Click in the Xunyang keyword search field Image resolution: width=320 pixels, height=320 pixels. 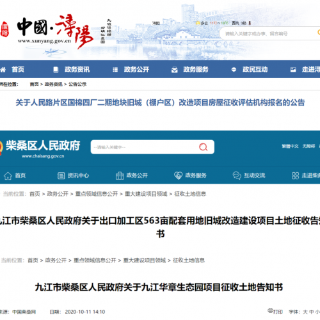(x=270, y=33)
